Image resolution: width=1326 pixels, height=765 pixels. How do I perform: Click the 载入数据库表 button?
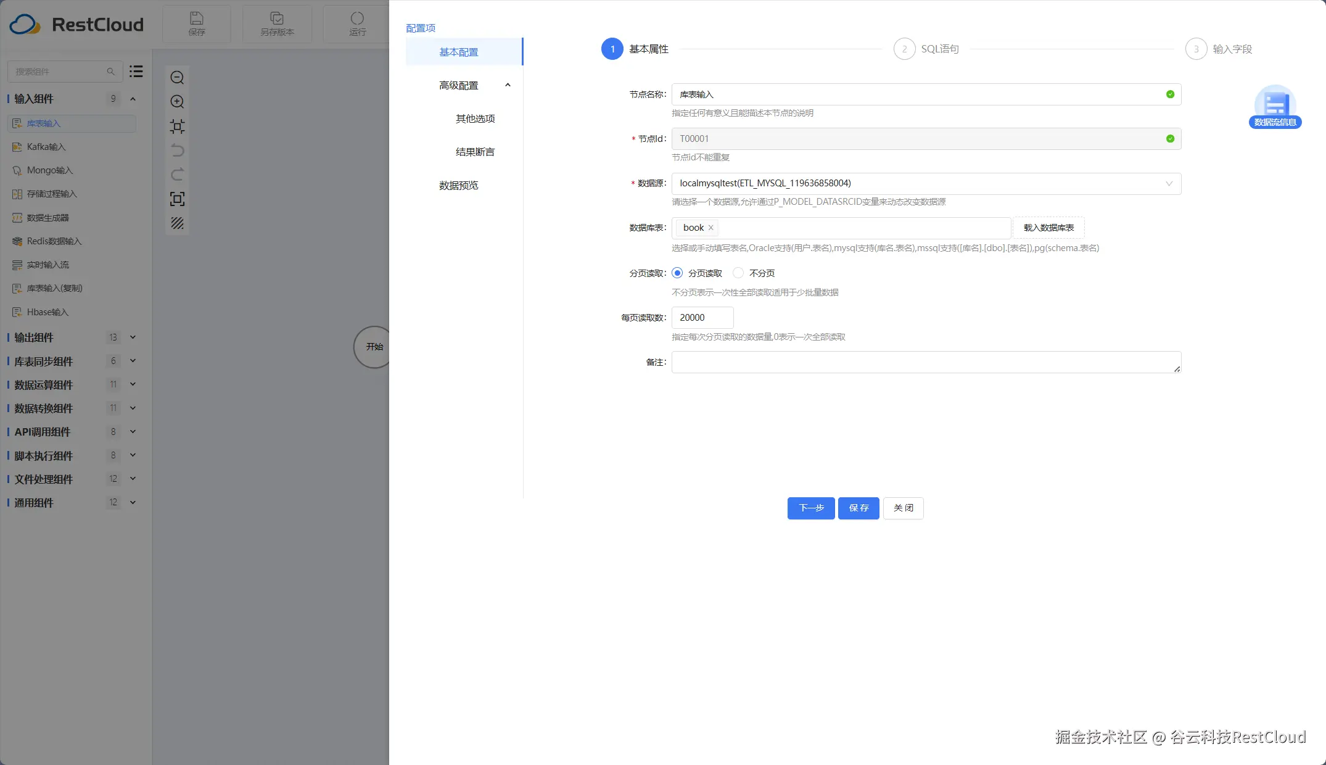coord(1048,228)
